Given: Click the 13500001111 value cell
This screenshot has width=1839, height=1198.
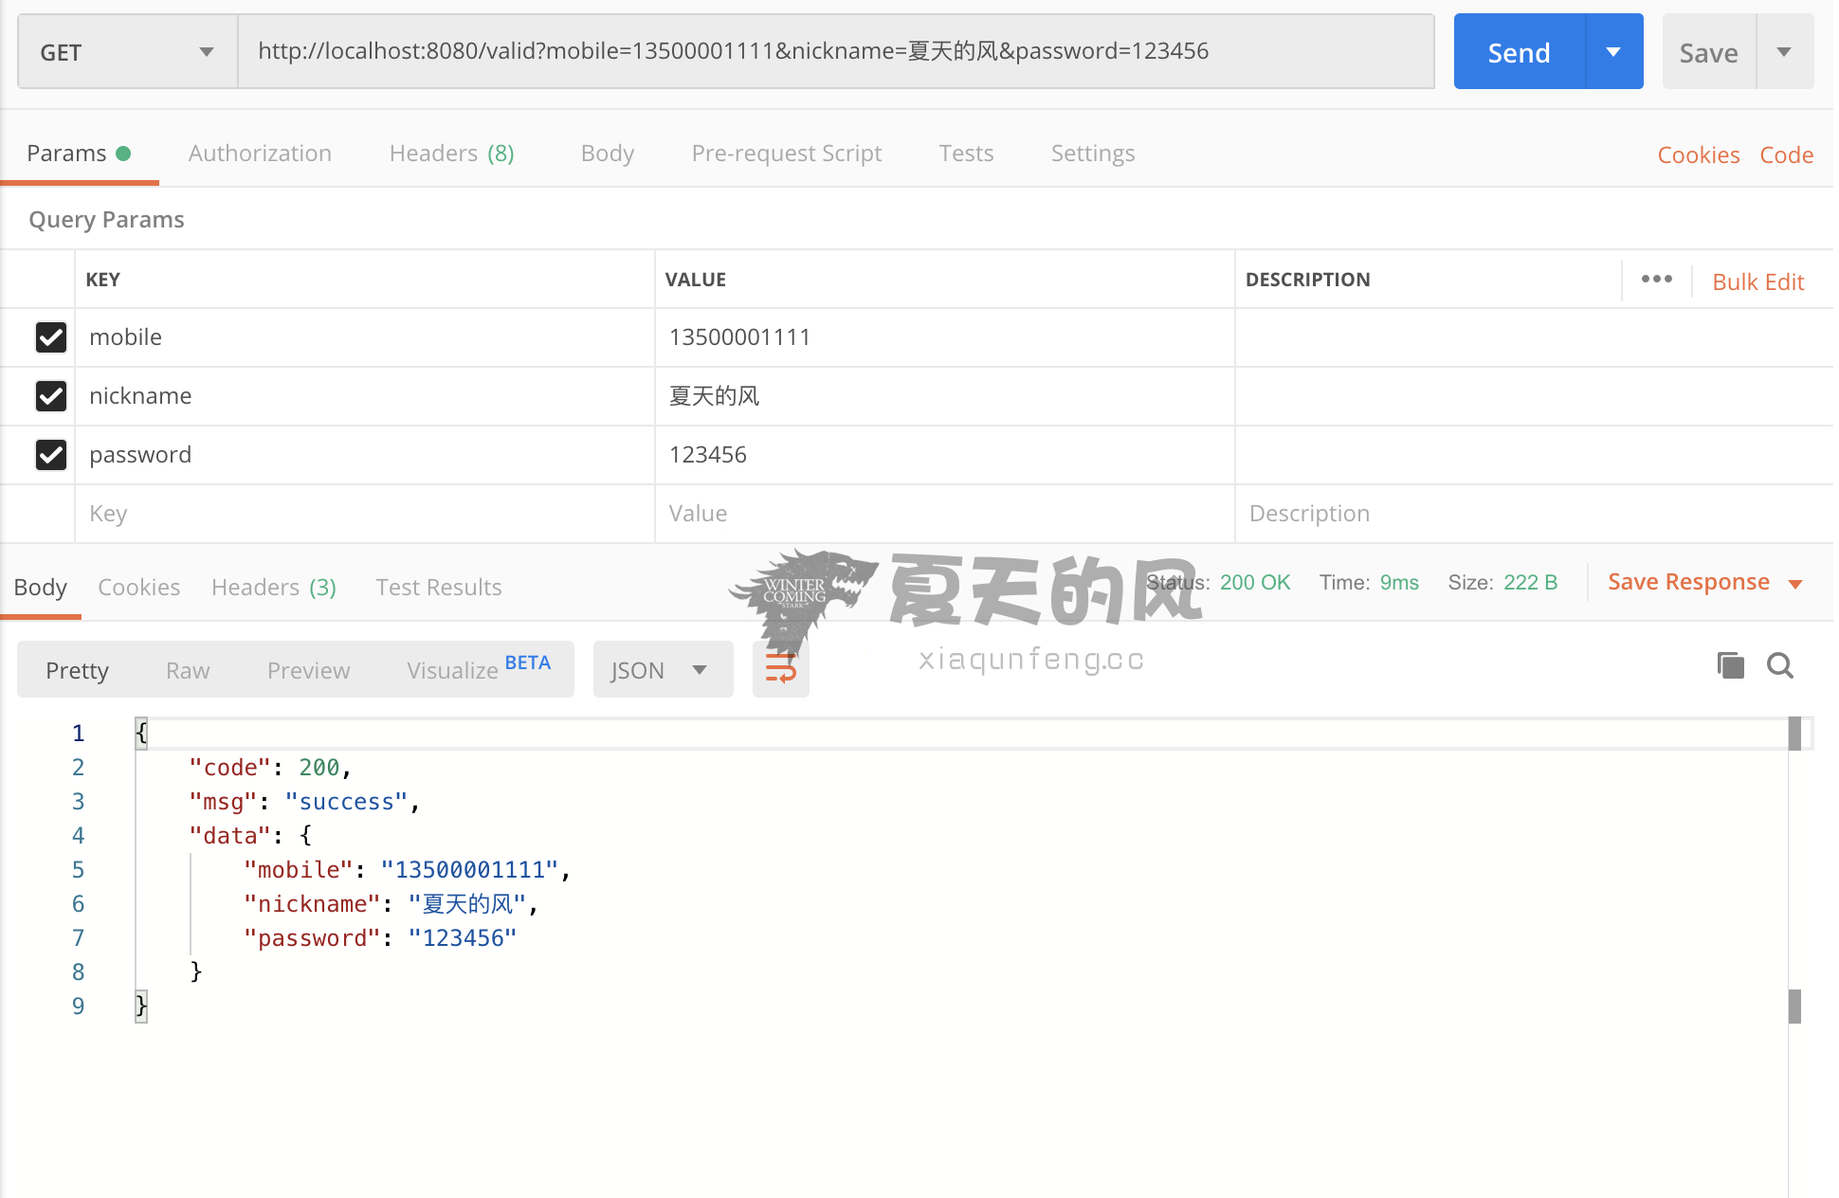Looking at the screenshot, I should point(944,337).
